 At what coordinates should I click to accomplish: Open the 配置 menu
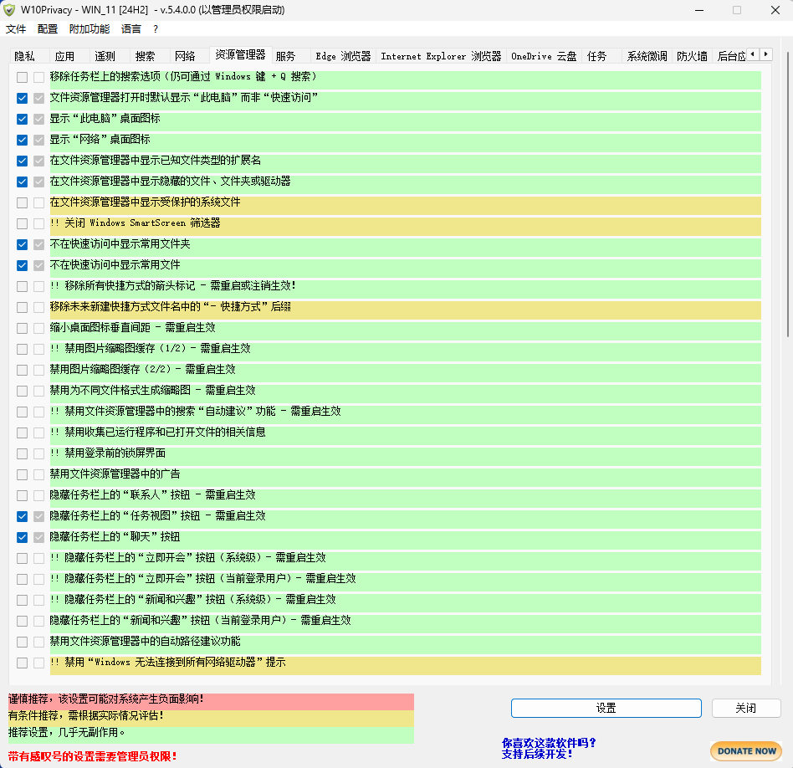point(48,28)
